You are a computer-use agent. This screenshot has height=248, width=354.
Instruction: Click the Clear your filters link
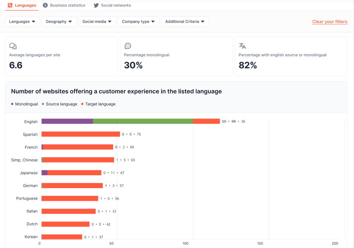(x=330, y=22)
